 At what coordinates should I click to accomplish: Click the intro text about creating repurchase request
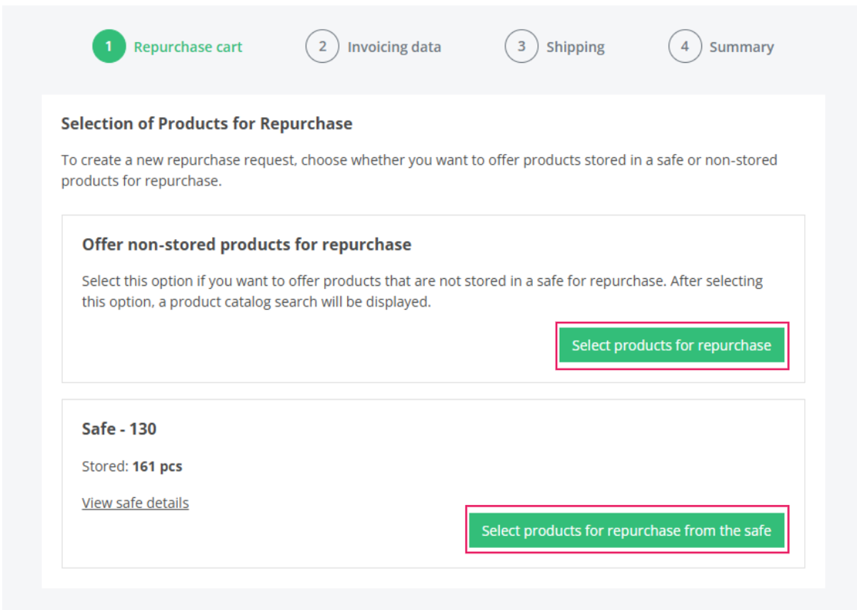[x=419, y=170]
